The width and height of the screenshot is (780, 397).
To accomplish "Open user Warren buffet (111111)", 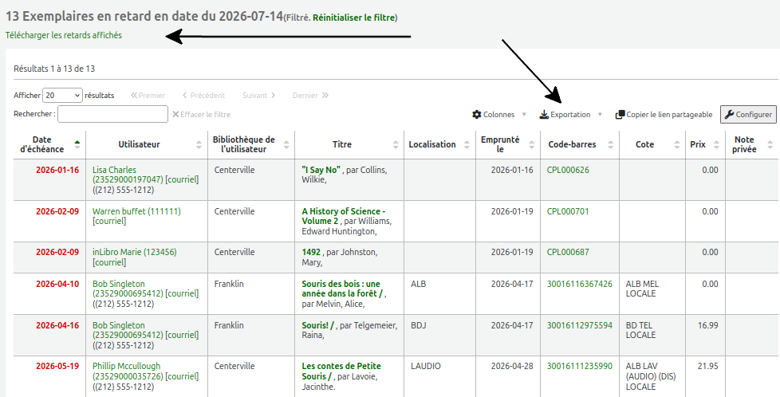I will 136,211.
